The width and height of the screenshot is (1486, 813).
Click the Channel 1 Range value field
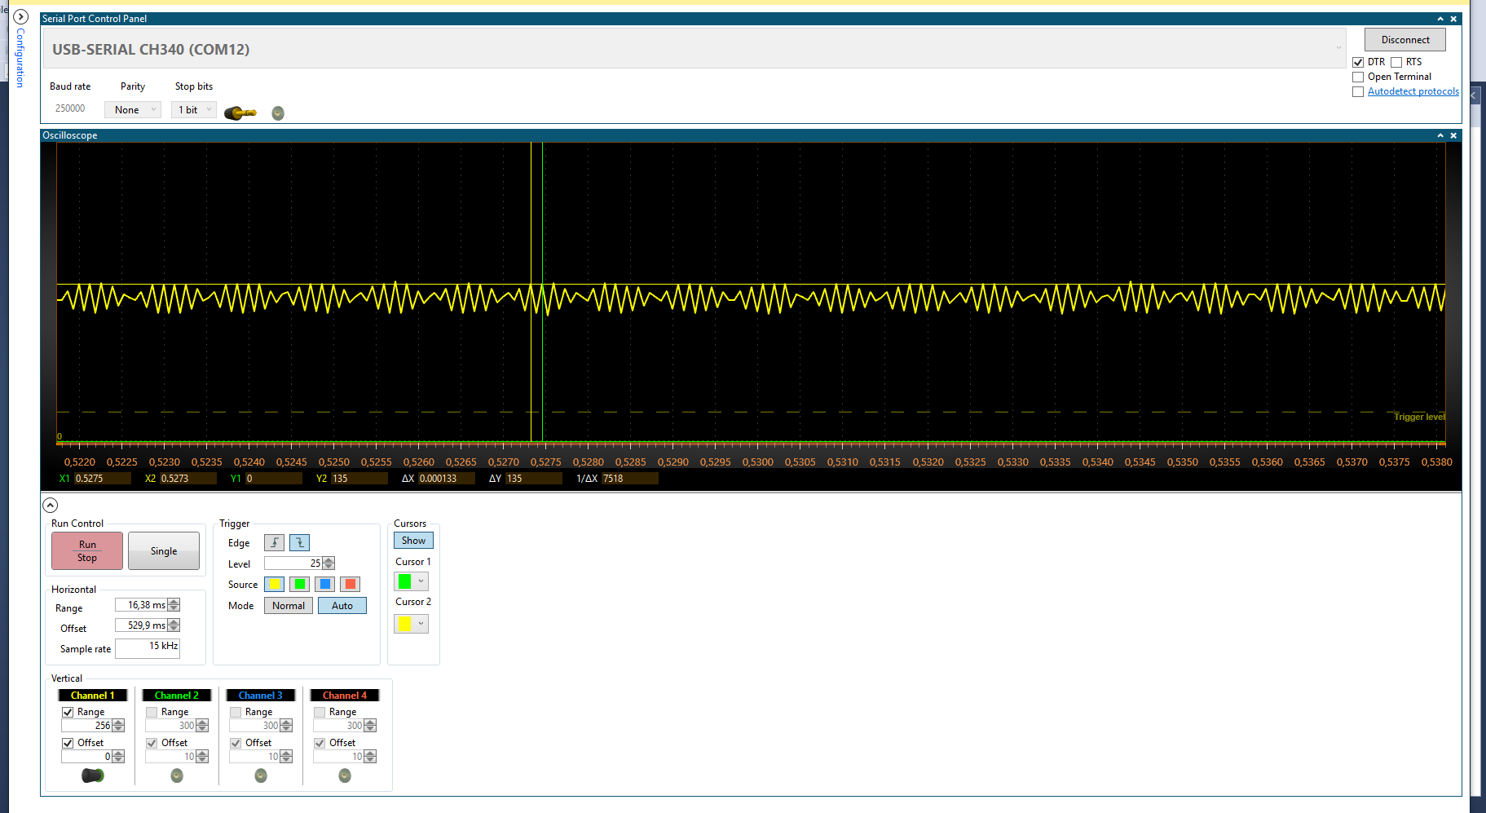tap(87, 726)
